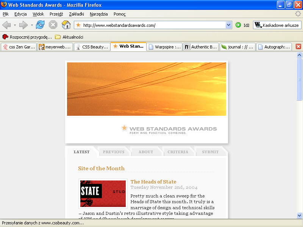Click the Heads of State thumbnail image

pyautogui.click(x=103, y=194)
